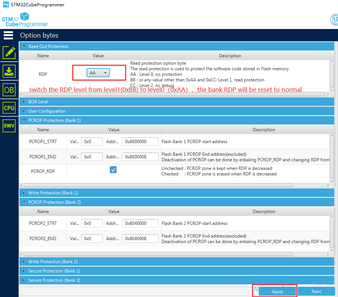Collapse the Read Out Protection section
The width and height of the screenshot is (338, 297).
coord(177,46)
